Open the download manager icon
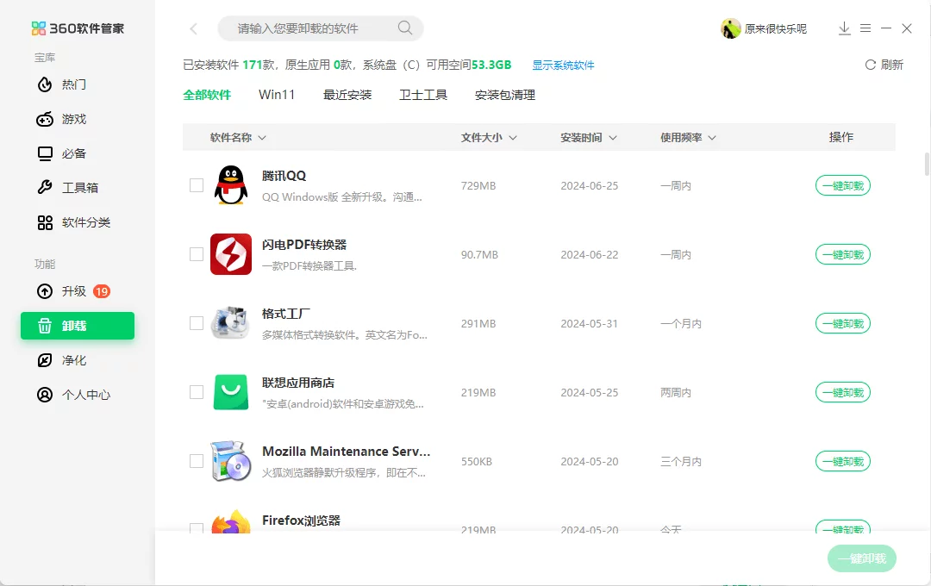The image size is (931, 586). (x=844, y=28)
